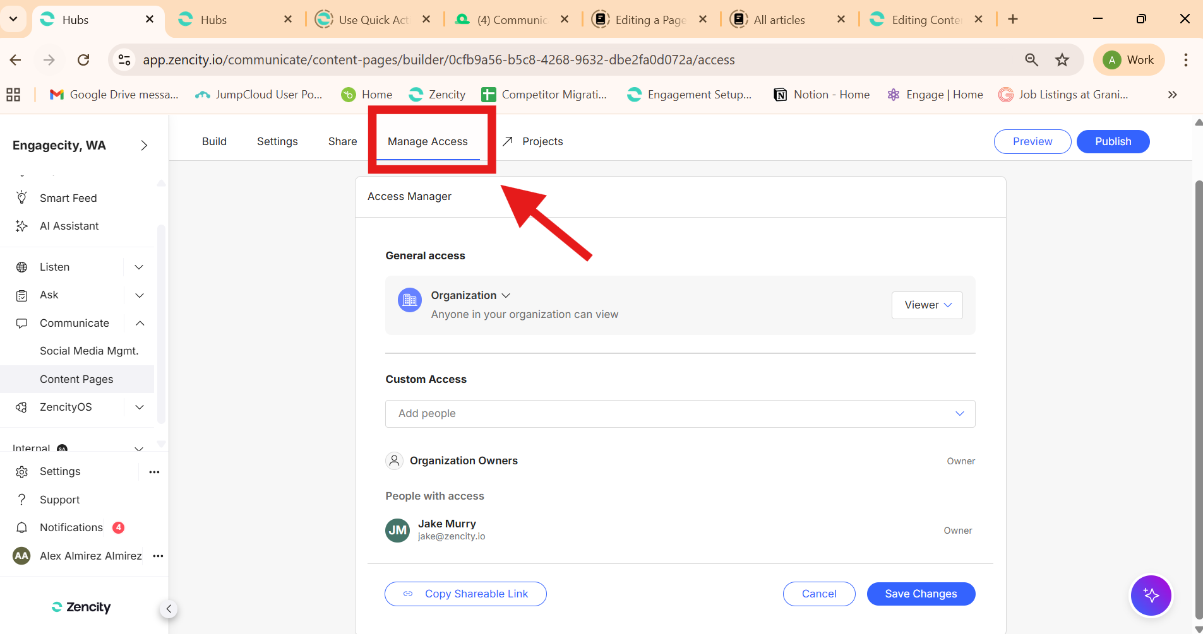Collapse the Communicate menu section

pos(140,323)
